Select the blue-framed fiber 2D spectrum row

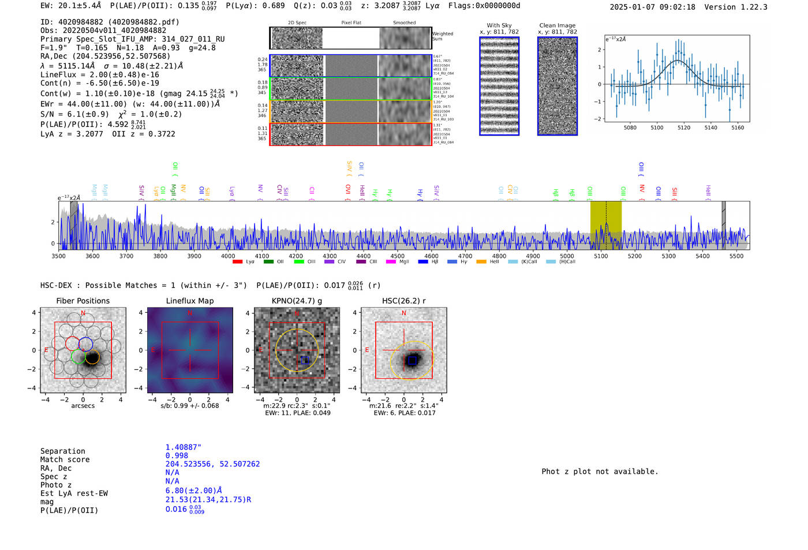(x=350, y=66)
